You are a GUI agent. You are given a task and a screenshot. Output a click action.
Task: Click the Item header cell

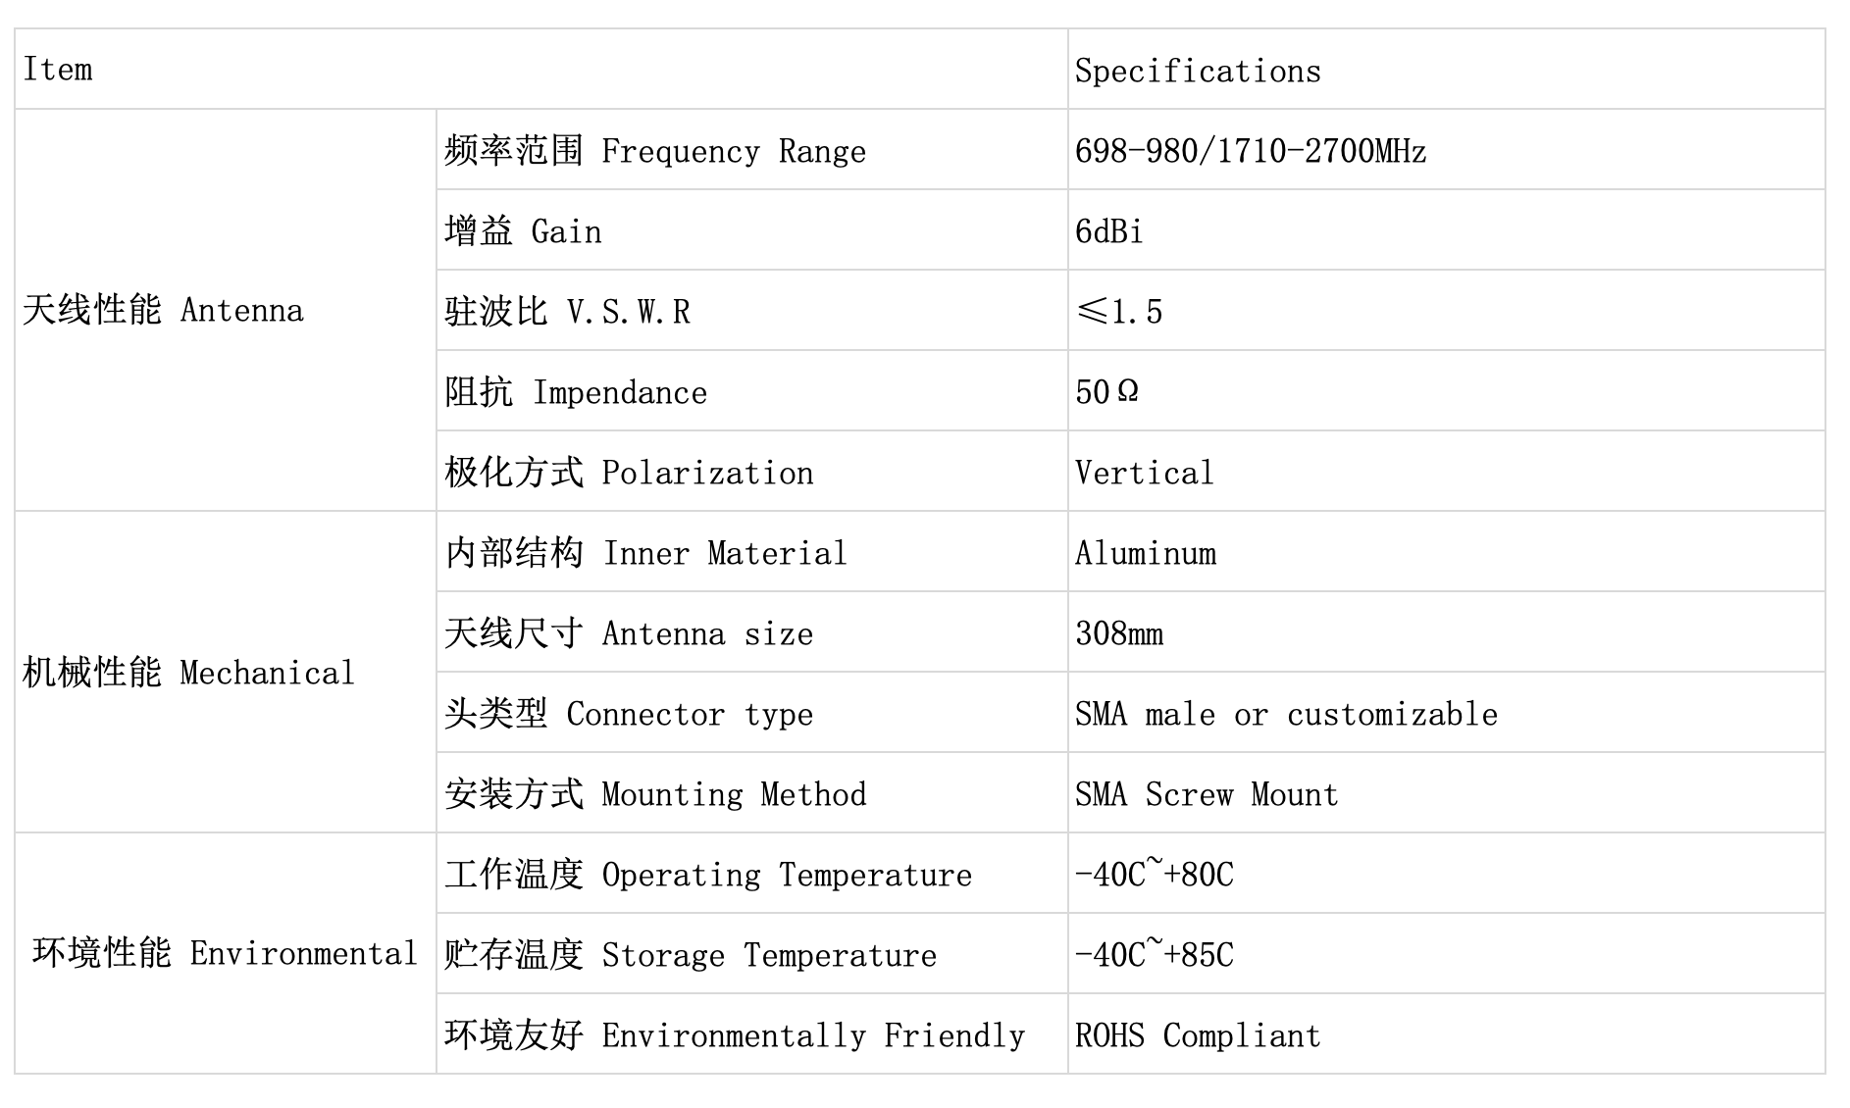click(540, 69)
